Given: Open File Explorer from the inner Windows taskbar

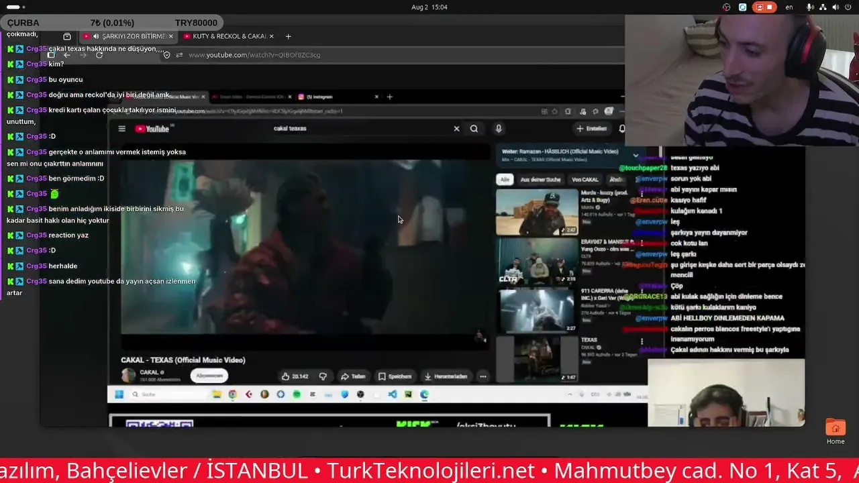Looking at the screenshot, I should [x=217, y=394].
